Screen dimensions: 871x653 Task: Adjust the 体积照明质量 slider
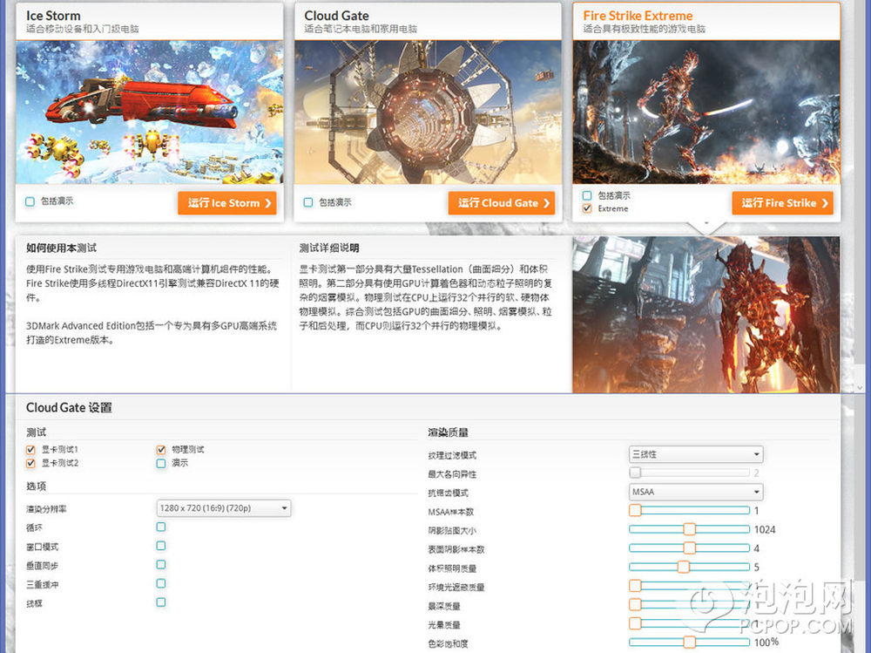click(x=689, y=568)
